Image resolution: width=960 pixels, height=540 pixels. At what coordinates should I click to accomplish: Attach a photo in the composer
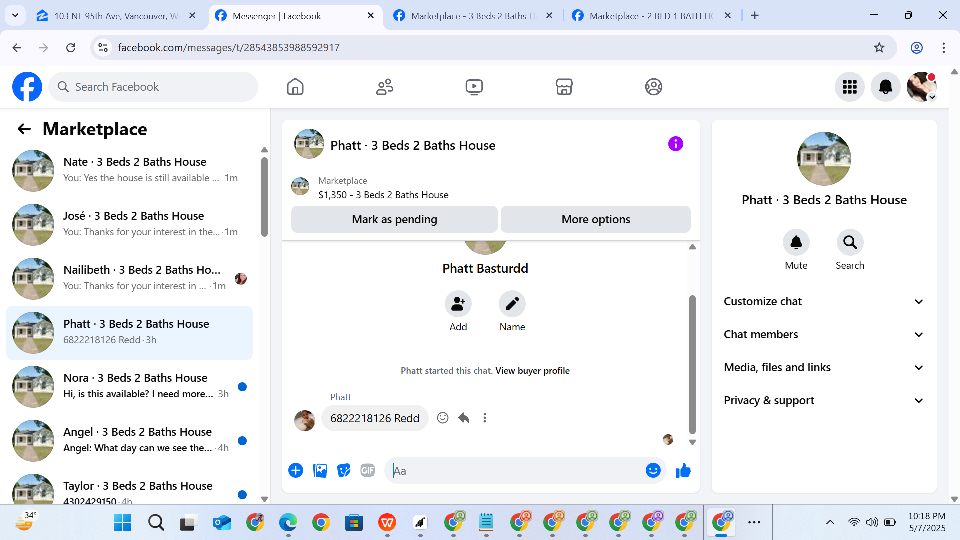click(x=320, y=470)
